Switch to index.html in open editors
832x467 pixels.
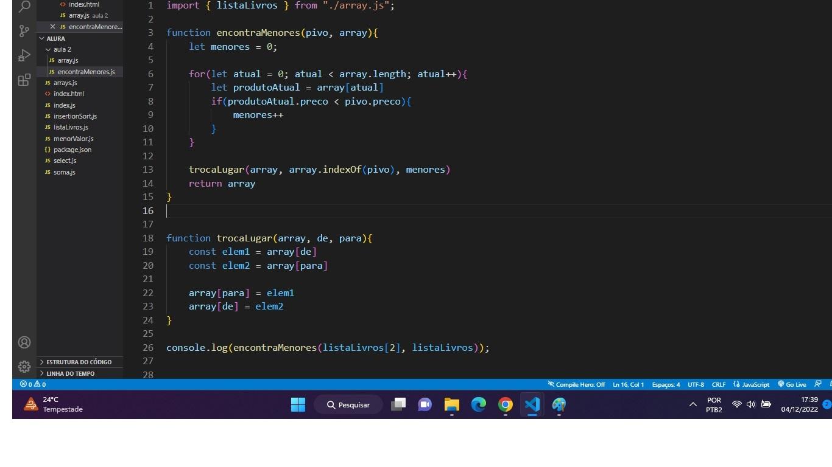[80, 4]
